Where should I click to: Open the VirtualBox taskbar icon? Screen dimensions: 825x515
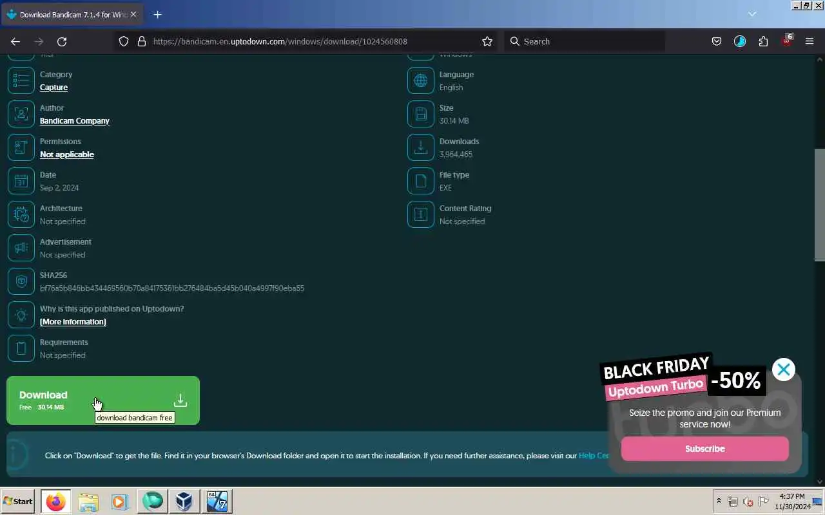pyautogui.click(x=184, y=501)
